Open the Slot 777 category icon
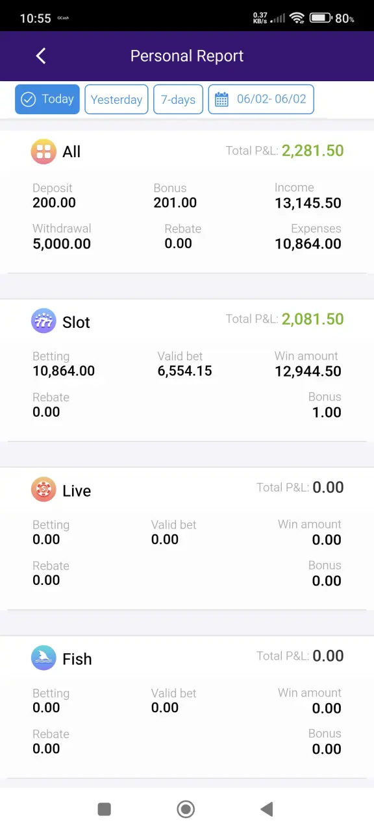Screen dimensions: 374x831 44,321
